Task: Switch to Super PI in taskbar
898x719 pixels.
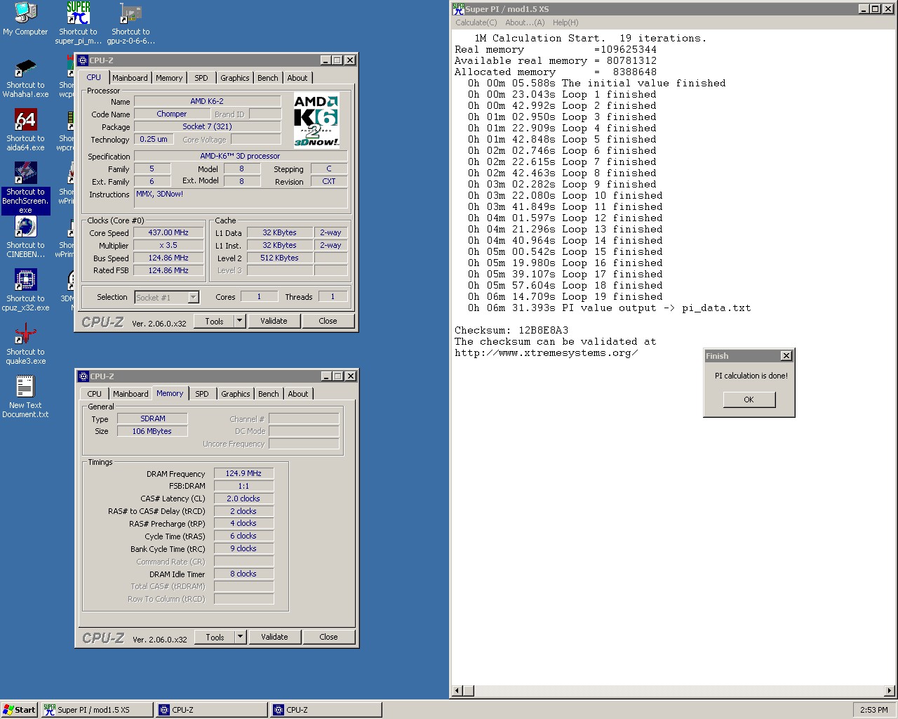Action: tap(98, 710)
